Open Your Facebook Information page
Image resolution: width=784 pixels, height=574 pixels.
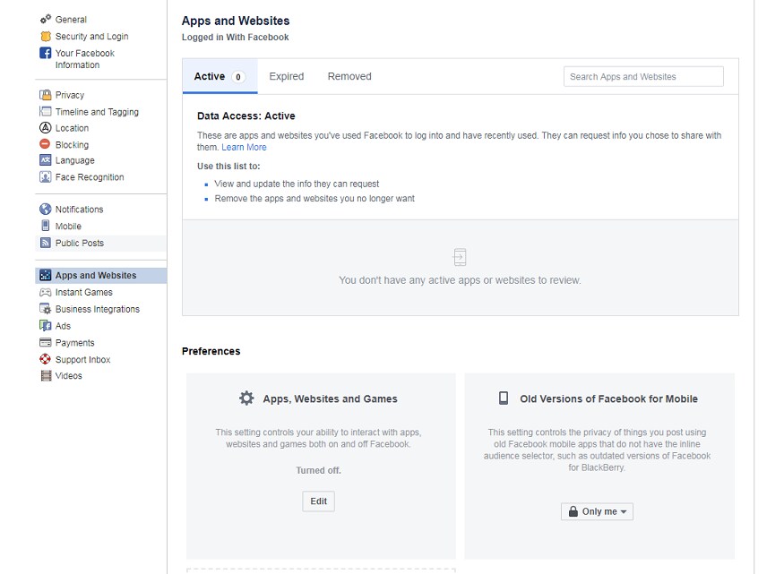pyautogui.click(x=85, y=59)
